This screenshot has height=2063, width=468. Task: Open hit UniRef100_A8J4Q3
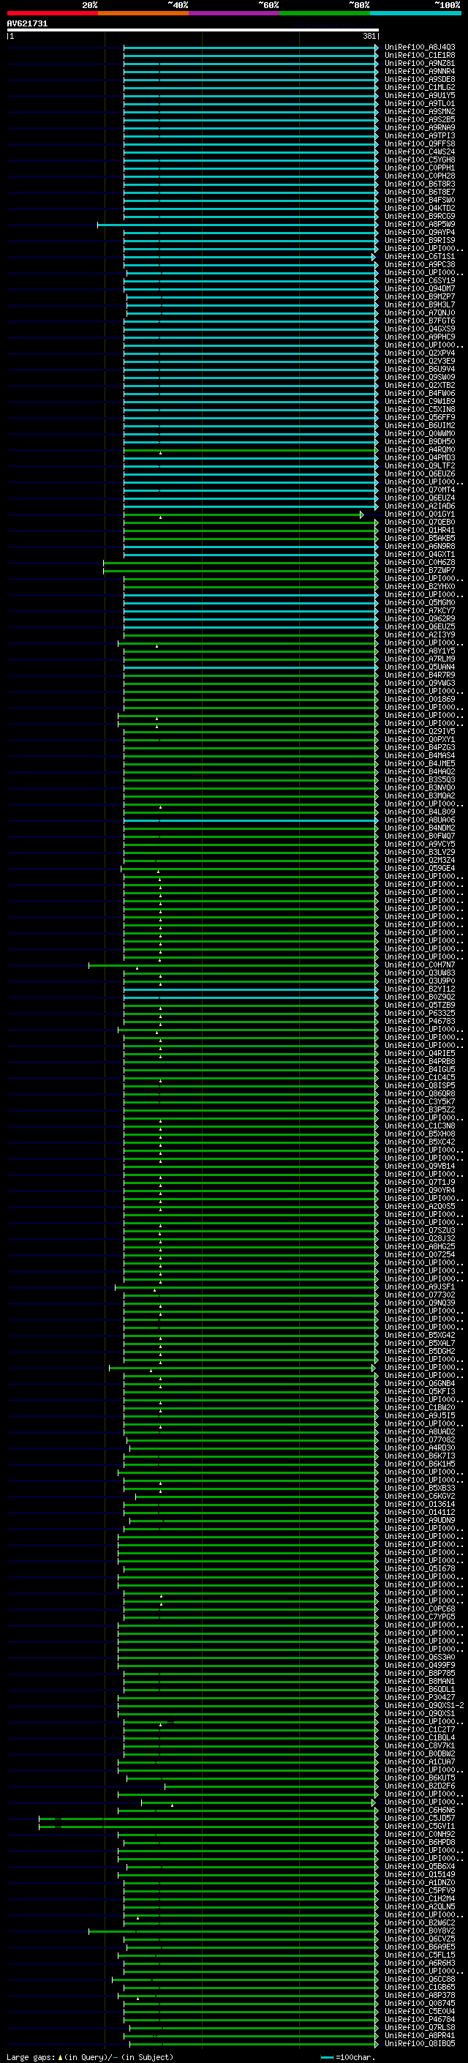(420, 48)
